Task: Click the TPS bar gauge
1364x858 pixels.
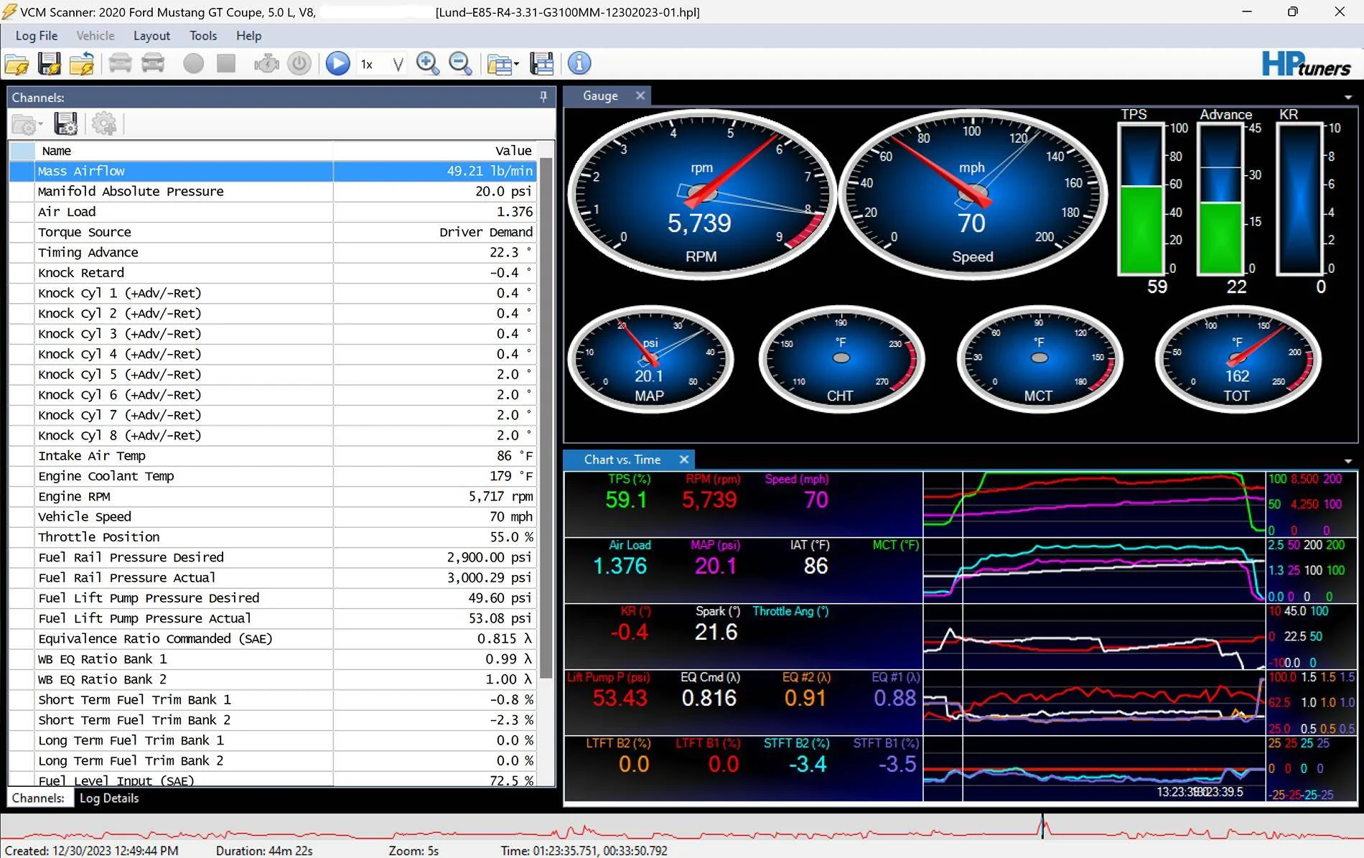Action: [x=1141, y=199]
